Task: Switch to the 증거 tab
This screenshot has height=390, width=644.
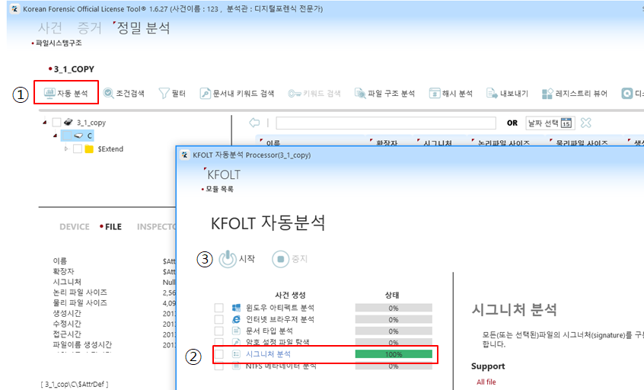Action: 90,27
